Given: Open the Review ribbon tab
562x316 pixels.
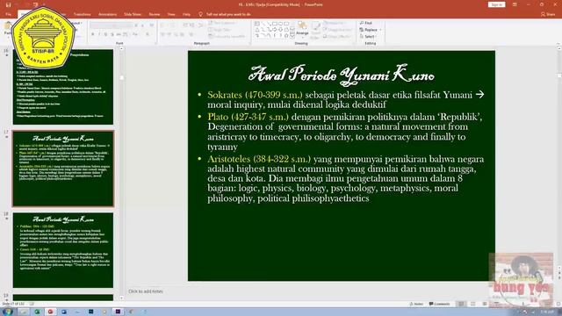Looking at the screenshot, I should tap(155, 14).
